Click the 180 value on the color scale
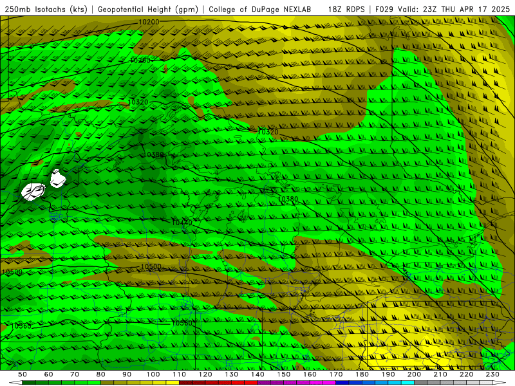 click(x=362, y=374)
